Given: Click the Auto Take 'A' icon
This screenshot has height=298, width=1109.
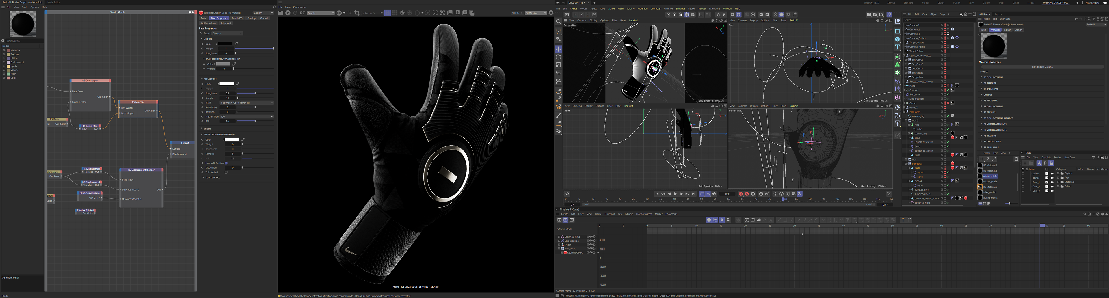Looking at the screenshot, I should (1039, 163).
